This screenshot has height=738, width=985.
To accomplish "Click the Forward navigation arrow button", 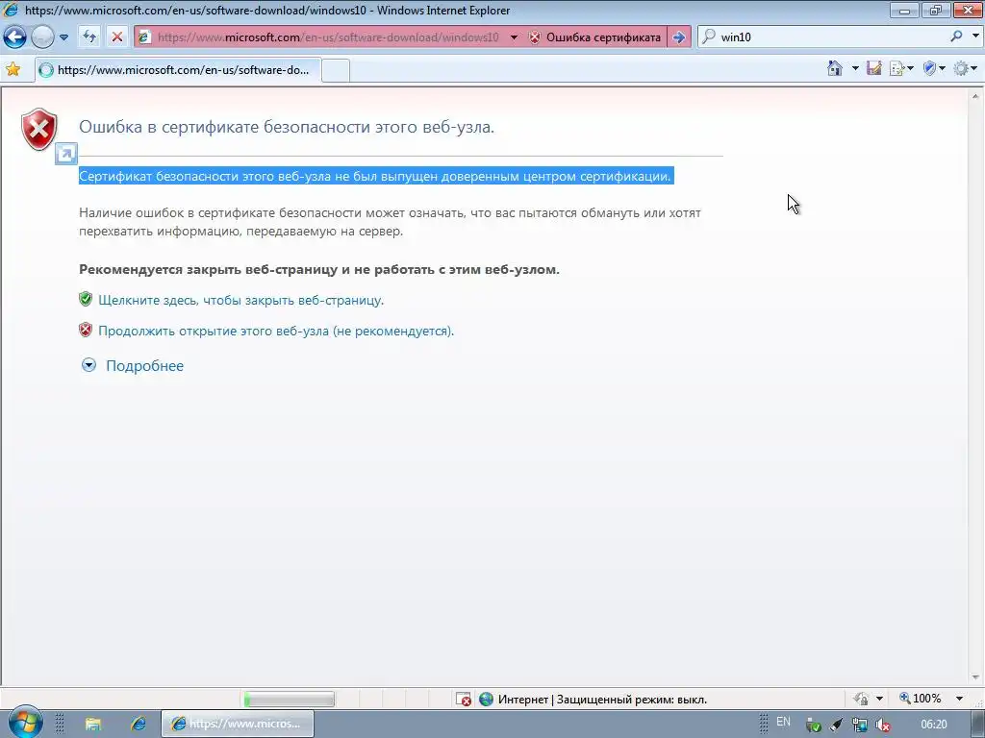I will coord(42,37).
